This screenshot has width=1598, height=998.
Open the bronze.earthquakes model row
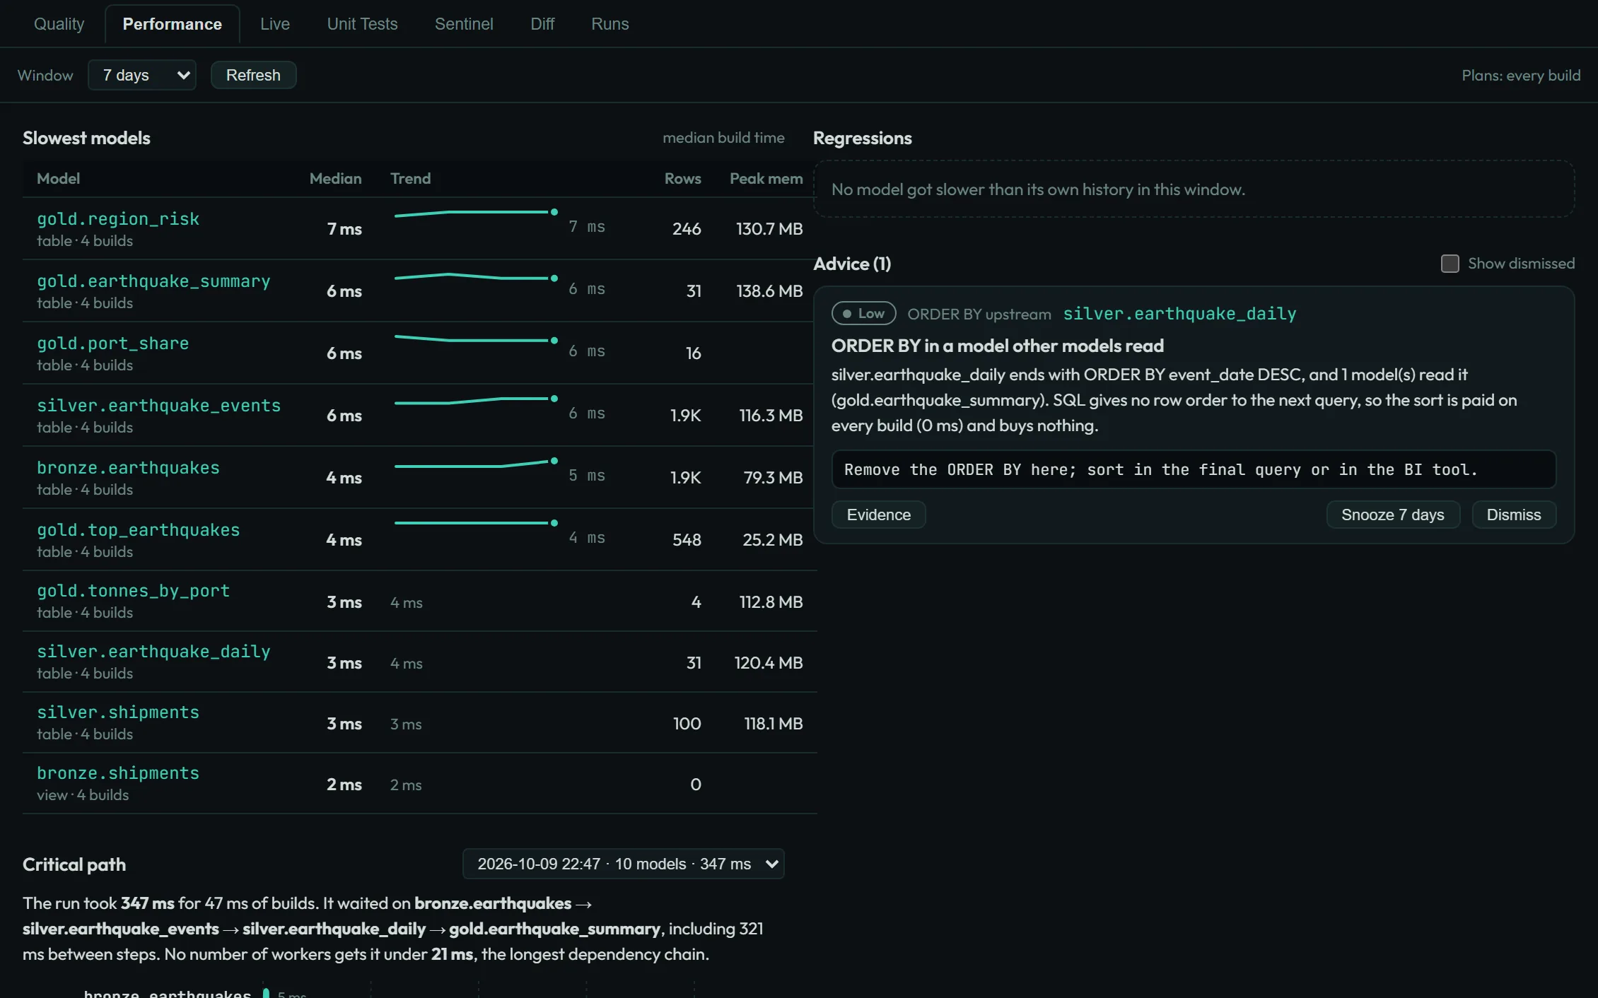[419, 477]
